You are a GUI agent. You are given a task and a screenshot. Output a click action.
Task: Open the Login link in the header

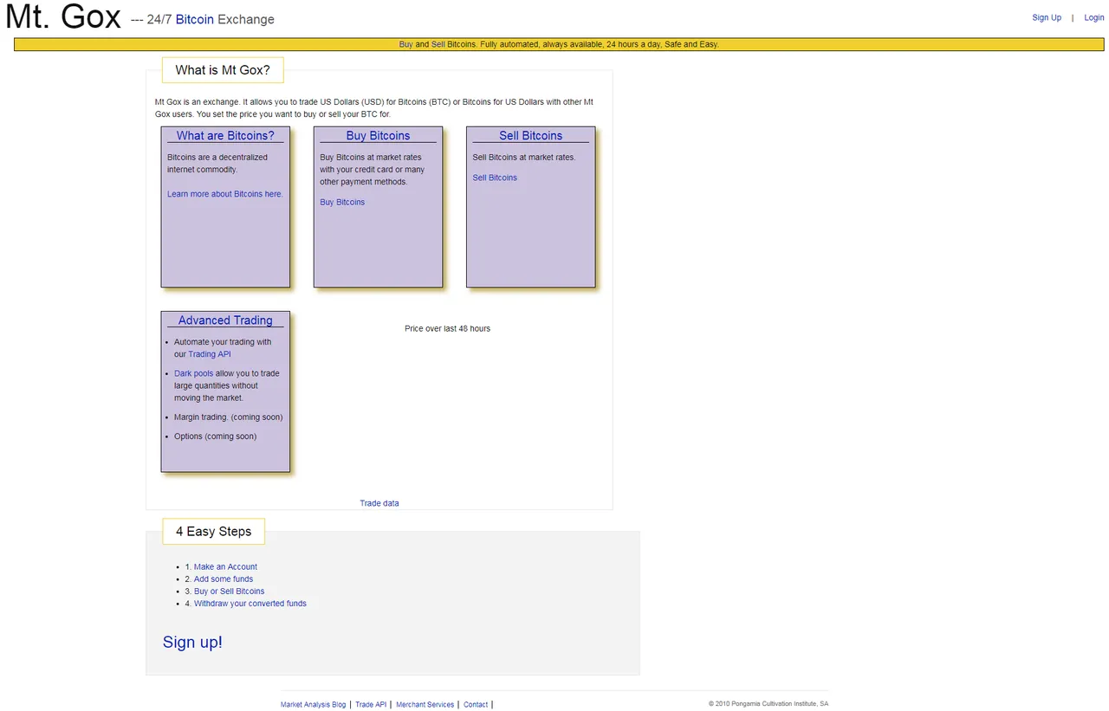pos(1094,17)
